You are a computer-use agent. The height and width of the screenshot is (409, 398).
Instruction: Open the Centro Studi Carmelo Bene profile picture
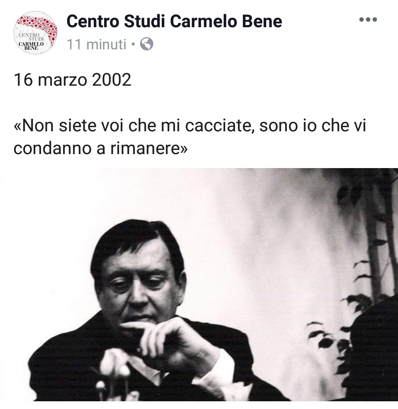click(35, 33)
